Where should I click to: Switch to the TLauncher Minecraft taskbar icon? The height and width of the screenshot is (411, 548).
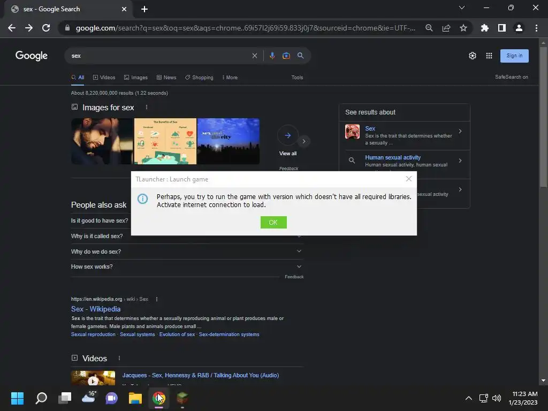[182, 398]
